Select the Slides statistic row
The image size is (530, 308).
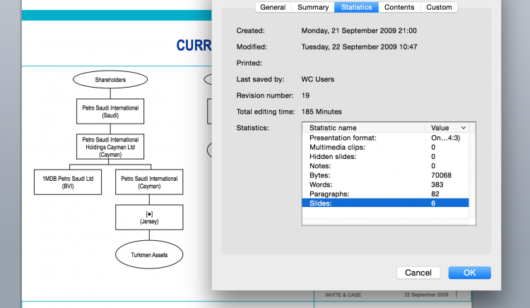tap(385, 203)
